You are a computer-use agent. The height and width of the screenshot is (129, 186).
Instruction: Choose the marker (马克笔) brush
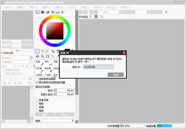[x=40, y=70]
